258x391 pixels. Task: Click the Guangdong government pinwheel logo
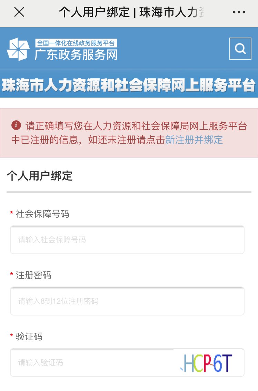click(18, 49)
